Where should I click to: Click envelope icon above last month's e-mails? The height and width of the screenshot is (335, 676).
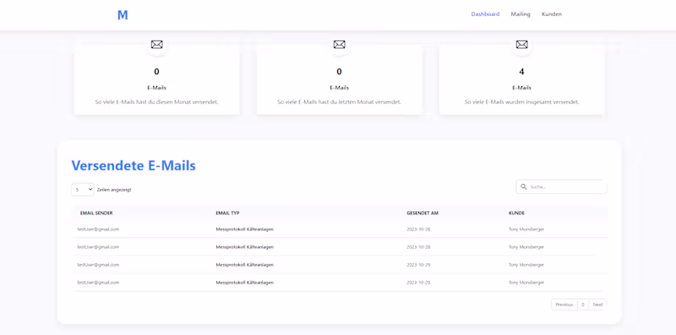[340, 45]
